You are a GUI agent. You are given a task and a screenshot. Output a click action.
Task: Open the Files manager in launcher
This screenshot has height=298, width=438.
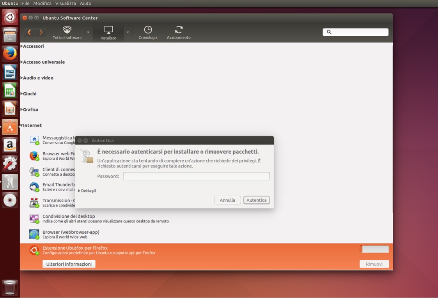pos(10,35)
